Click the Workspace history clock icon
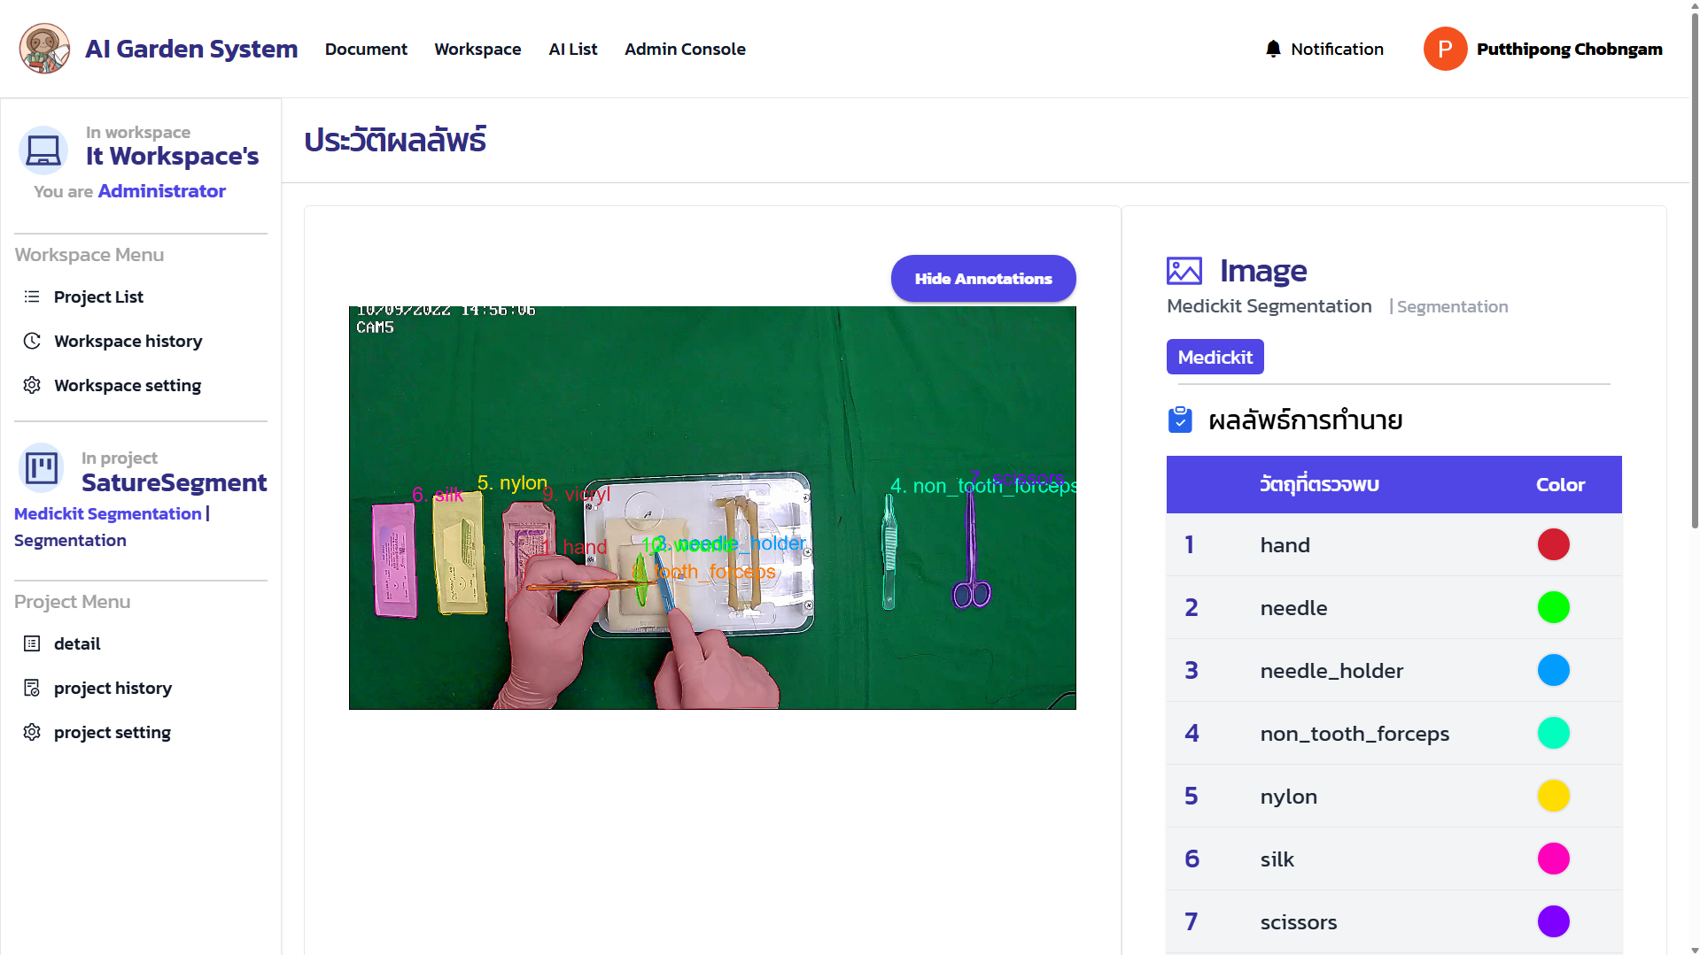 [x=32, y=341]
